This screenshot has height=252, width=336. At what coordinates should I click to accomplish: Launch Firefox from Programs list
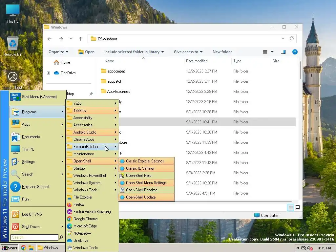pos(92,204)
